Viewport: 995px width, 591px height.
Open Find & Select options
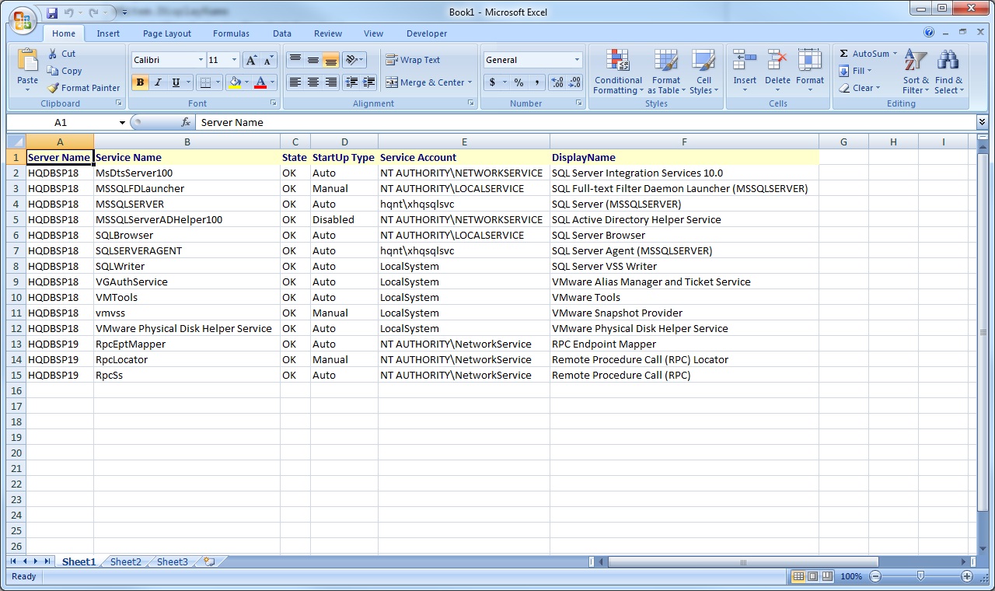948,72
